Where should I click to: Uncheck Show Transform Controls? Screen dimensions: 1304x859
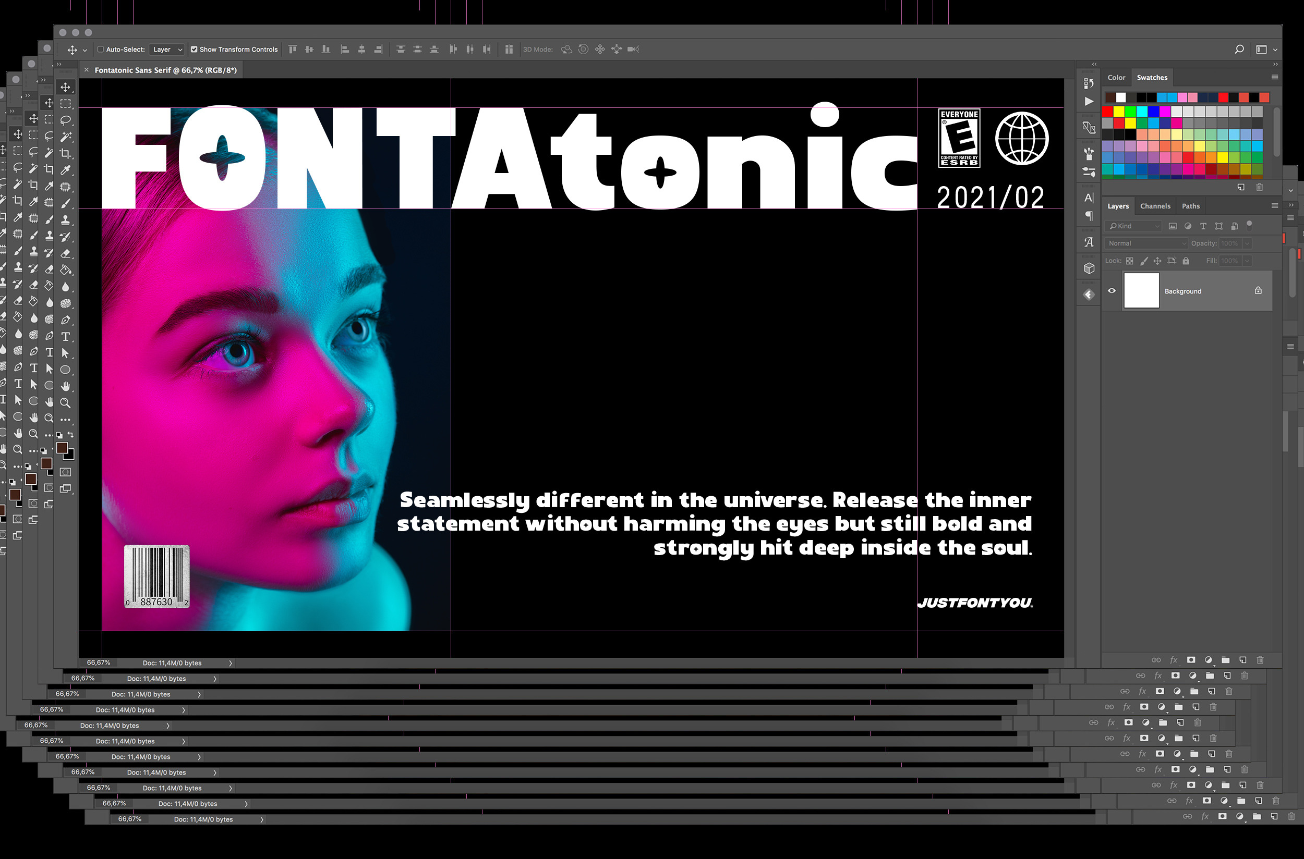point(194,50)
